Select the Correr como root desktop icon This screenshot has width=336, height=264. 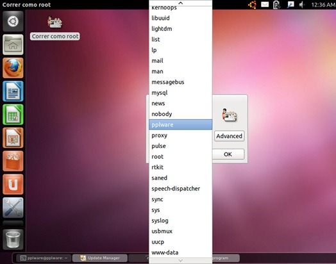click(55, 22)
